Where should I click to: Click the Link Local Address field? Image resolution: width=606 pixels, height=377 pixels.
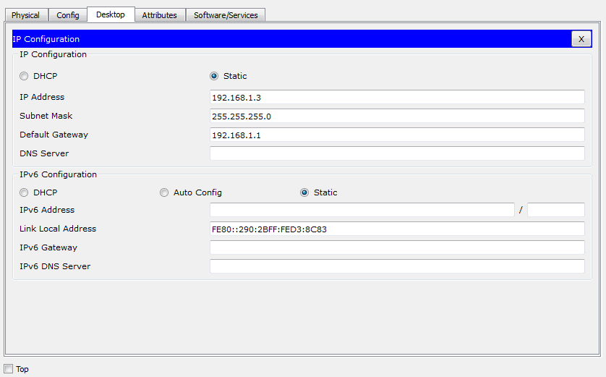point(397,229)
